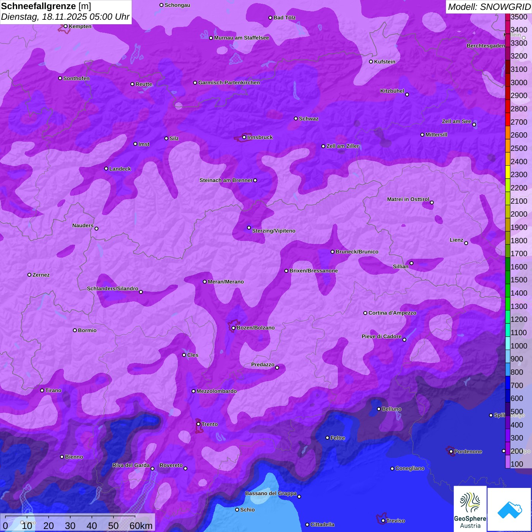Screen dimensions: 532x532
Task: Click the 'Bruneck/Brunico' label
Action: tap(357, 252)
